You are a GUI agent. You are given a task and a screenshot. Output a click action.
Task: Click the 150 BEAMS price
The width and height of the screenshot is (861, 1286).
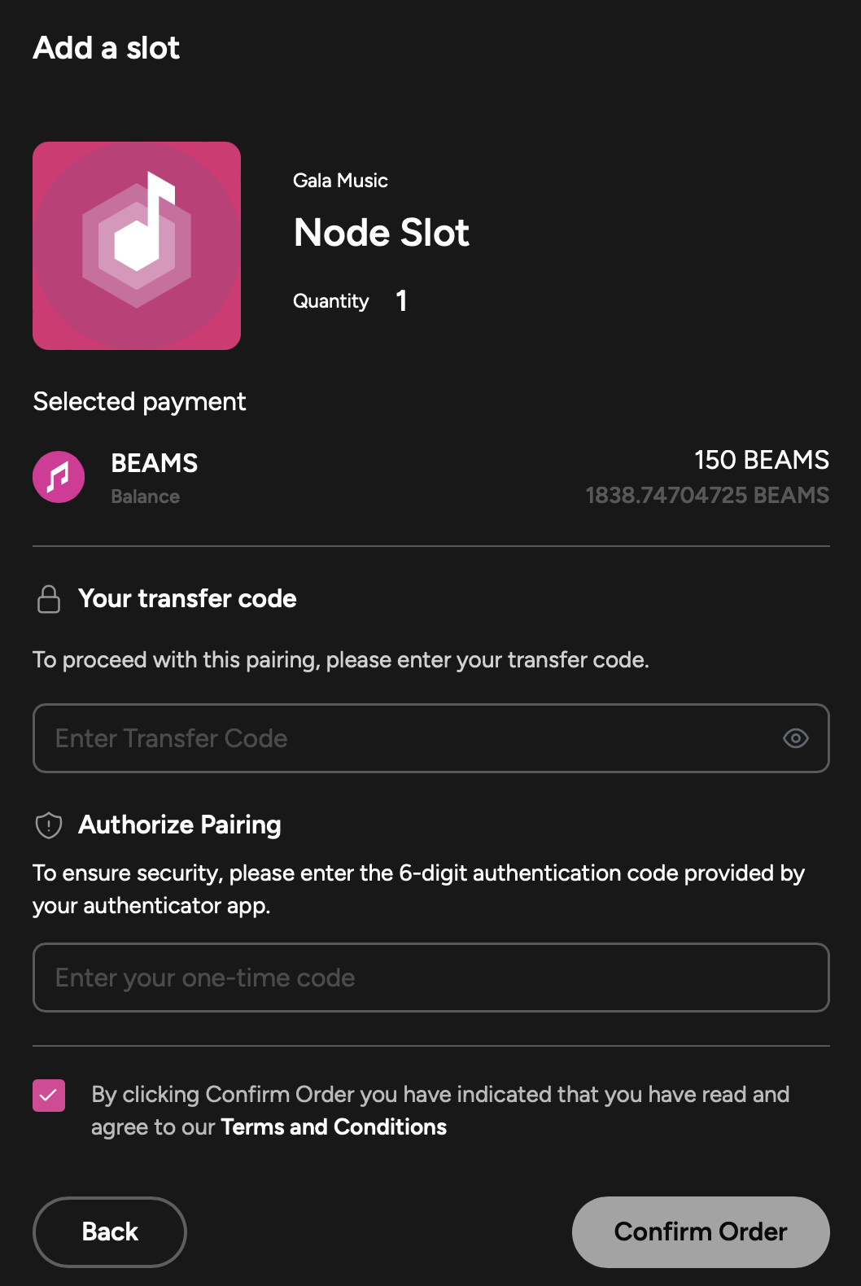coord(762,460)
